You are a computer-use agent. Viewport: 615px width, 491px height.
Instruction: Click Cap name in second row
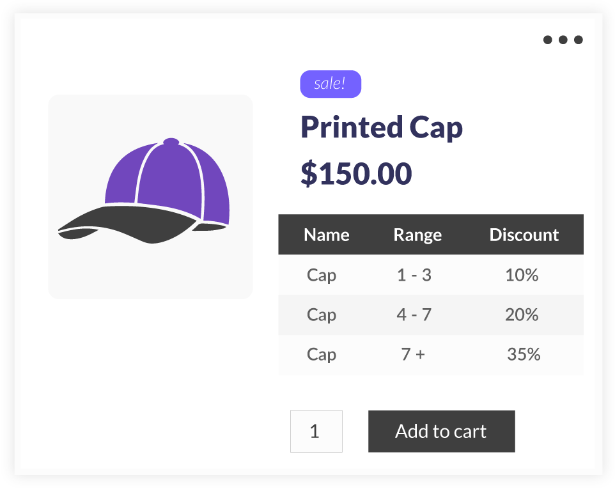(x=322, y=315)
